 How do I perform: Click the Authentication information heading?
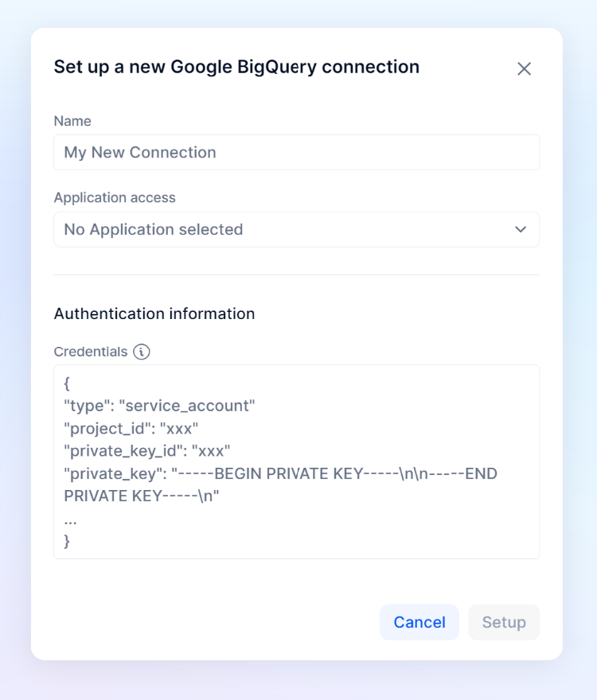click(x=154, y=314)
